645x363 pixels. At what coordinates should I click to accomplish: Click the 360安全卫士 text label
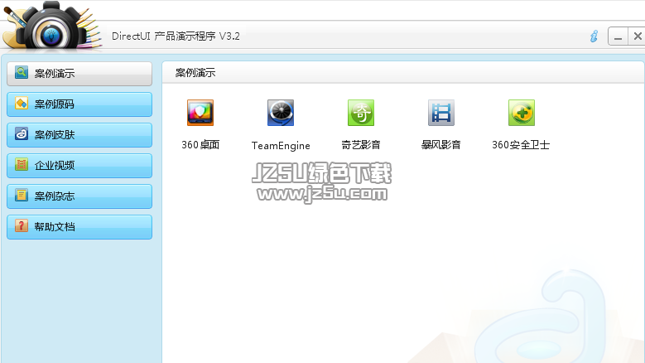[x=521, y=145]
